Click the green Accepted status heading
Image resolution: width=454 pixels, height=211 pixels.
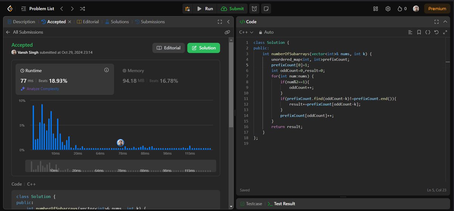[x=22, y=45]
